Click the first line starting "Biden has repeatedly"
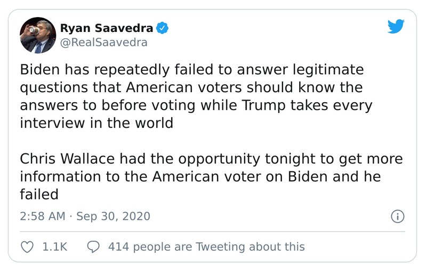This screenshot has height=271, width=426. [x=191, y=69]
